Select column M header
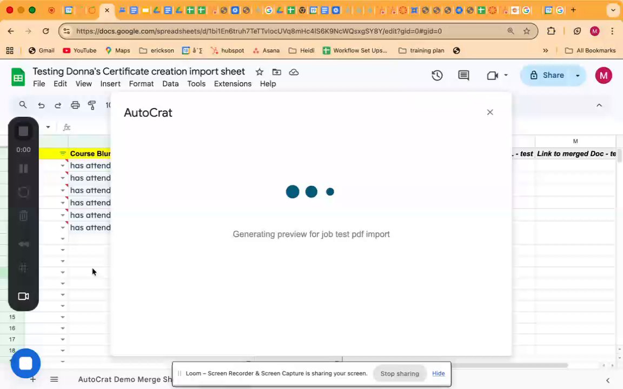The height and width of the screenshot is (389, 623). [x=575, y=142]
